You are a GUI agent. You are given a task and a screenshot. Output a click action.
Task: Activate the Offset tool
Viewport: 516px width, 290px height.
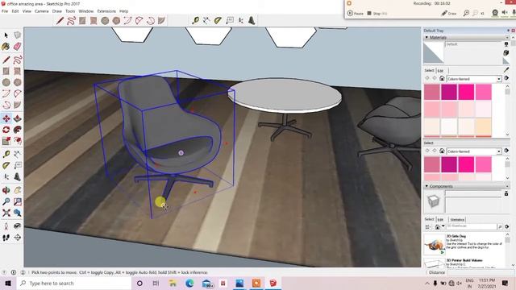point(18,141)
